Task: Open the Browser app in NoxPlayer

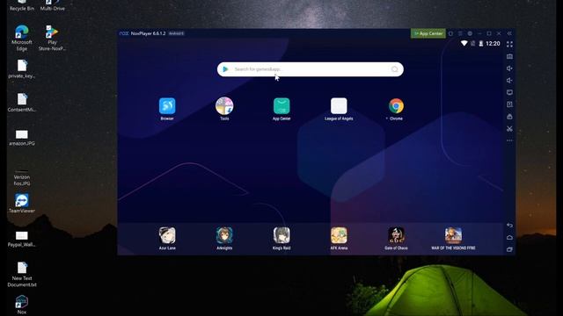Action: 167,106
